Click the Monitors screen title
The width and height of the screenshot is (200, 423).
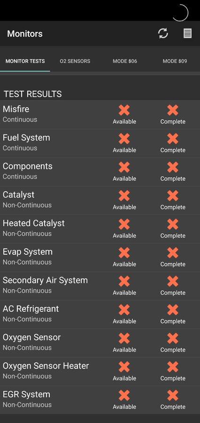pos(25,34)
